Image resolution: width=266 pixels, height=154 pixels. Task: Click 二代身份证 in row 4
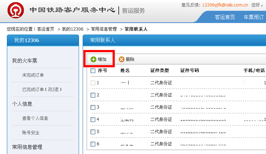coord(161,119)
